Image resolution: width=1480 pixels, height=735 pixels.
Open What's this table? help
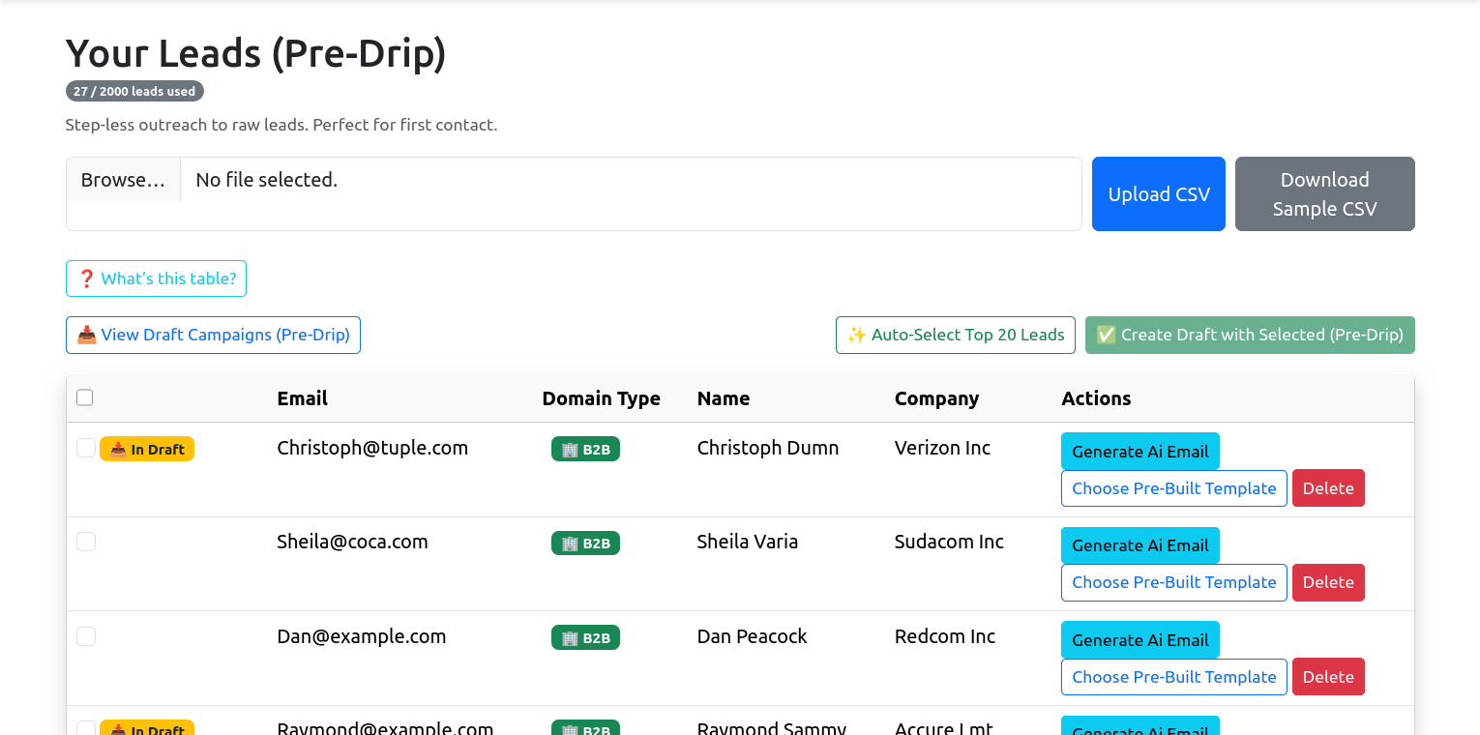157,279
